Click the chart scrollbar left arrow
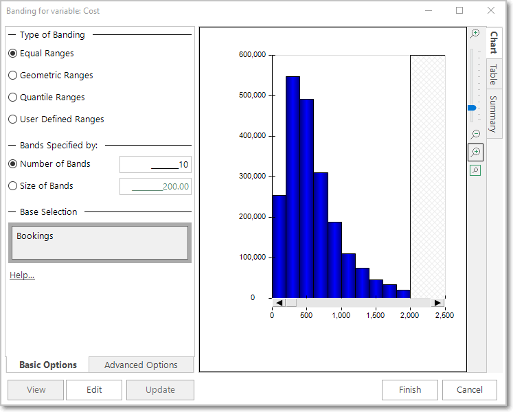Screen dimensions: 513x412 278,303
